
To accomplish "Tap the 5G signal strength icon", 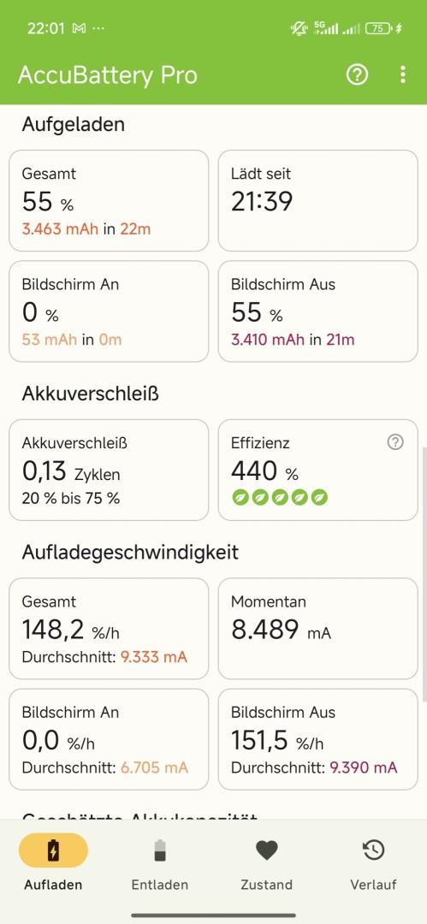I will (x=325, y=27).
